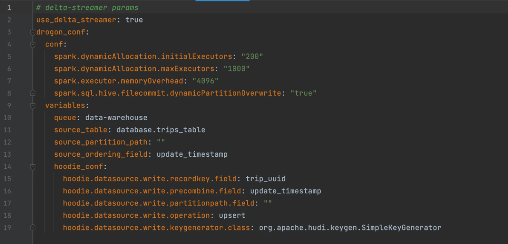This screenshot has width=508, height=244.
Task: Click the empty string after partitionpath.field
Action: point(268,203)
